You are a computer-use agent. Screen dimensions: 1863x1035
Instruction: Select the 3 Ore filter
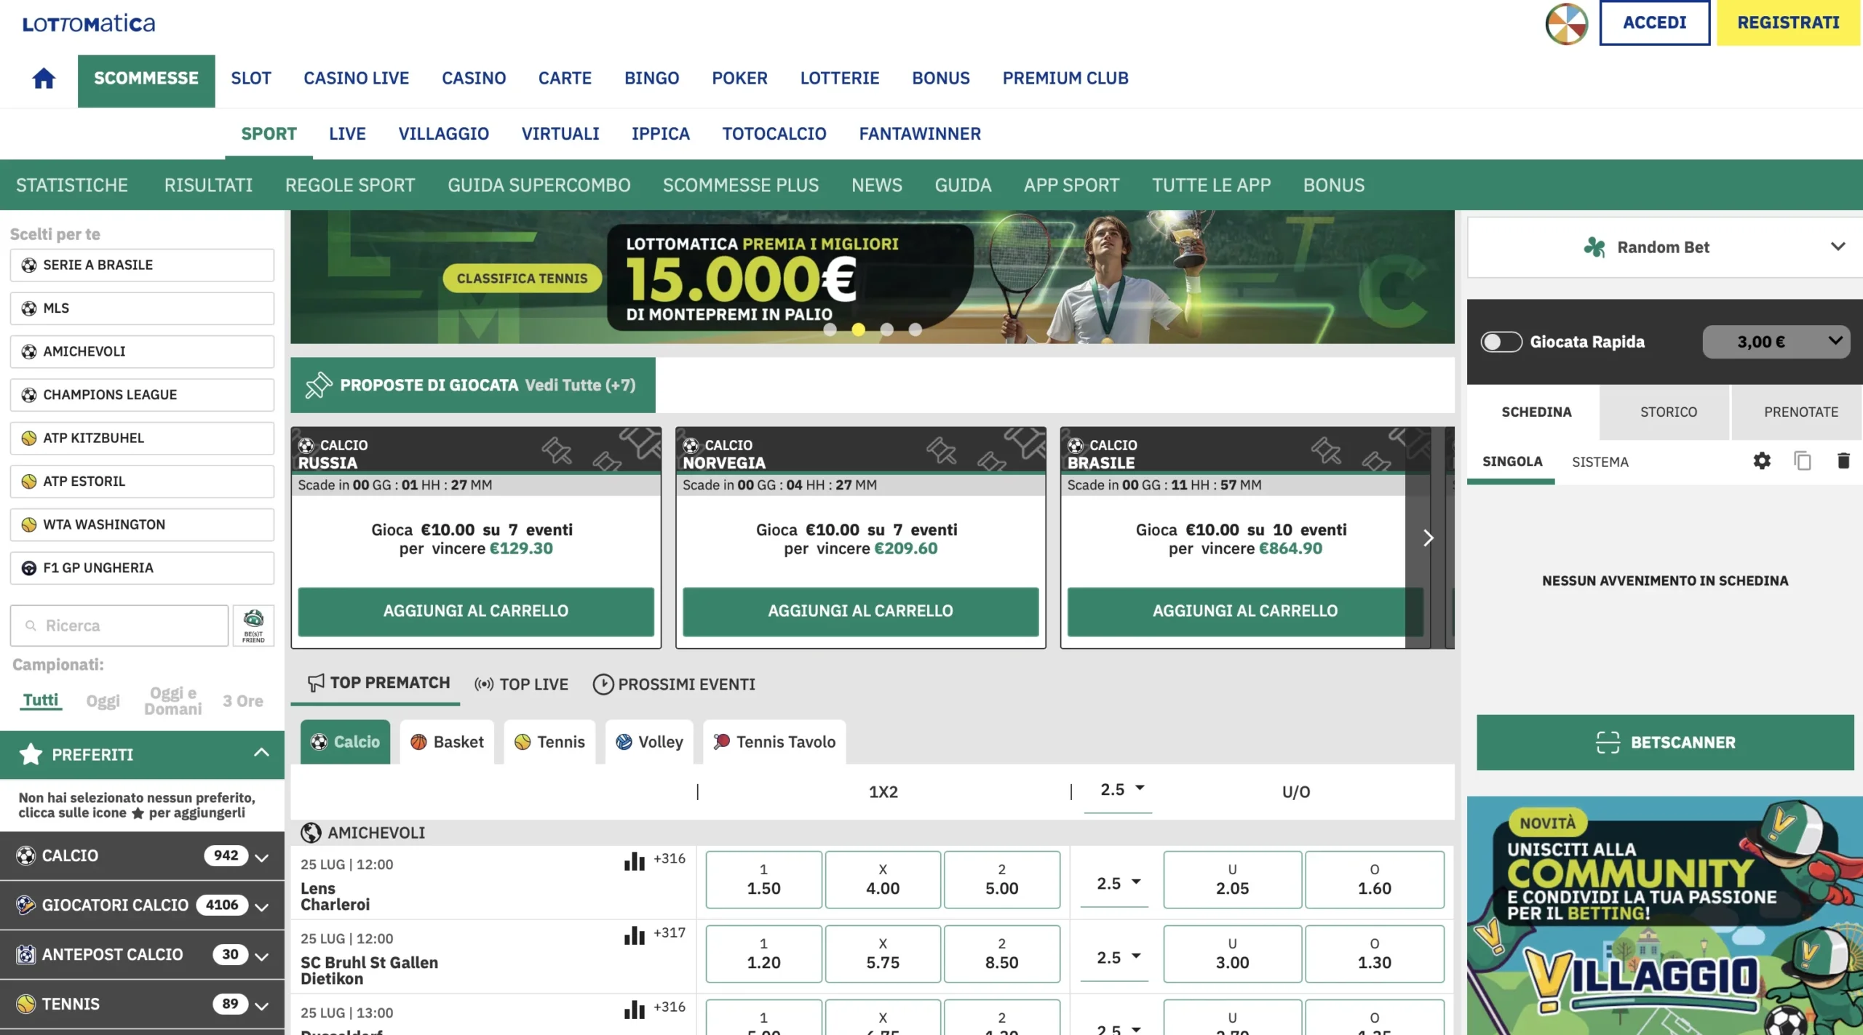pos(243,701)
